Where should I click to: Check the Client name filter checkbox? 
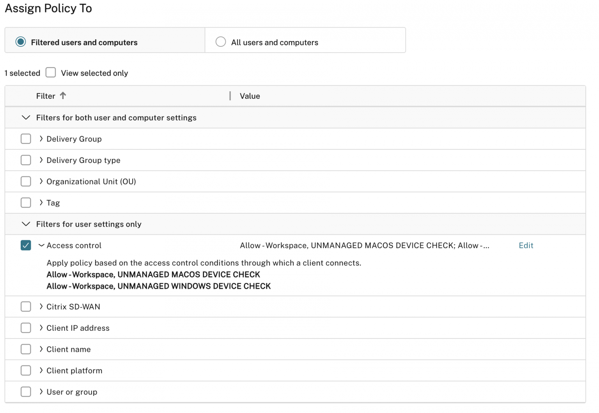pyautogui.click(x=26, y=349)
